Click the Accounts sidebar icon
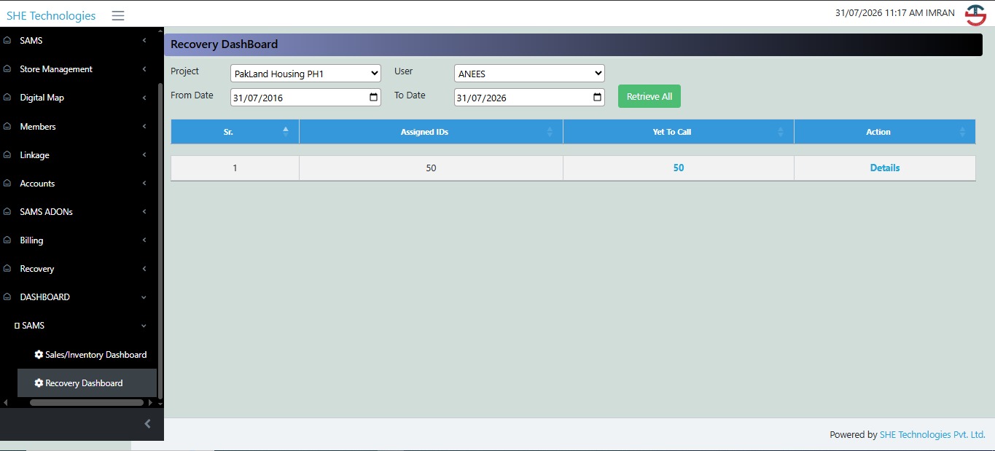 pos(7,184)
